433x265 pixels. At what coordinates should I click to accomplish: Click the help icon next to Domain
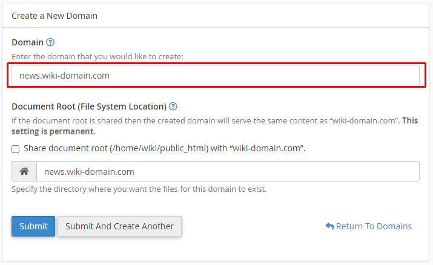[x=50, y=42]
